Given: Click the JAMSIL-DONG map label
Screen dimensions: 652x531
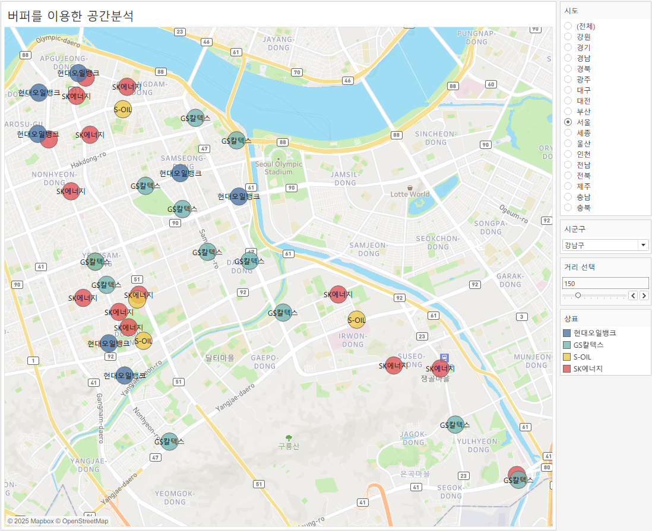Looking at the screenshot, I should point(345,179).
